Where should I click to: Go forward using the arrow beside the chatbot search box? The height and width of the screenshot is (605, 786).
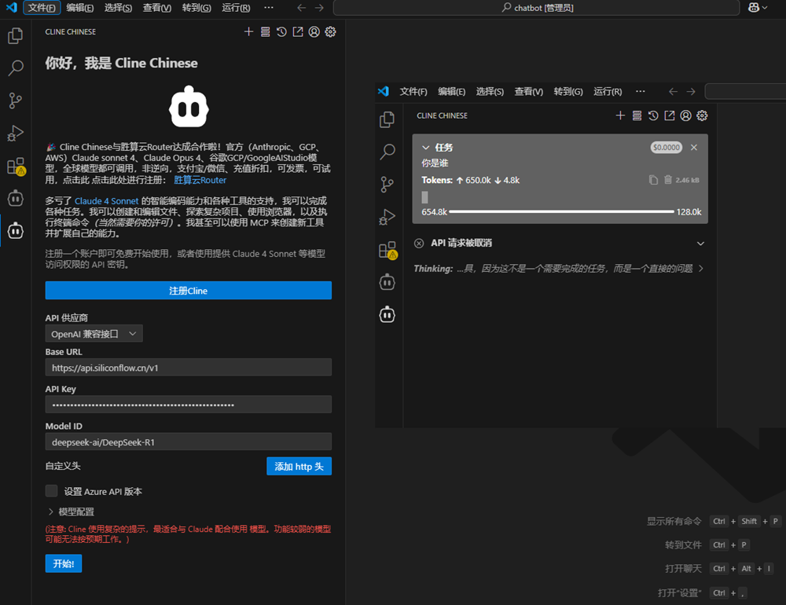319,8
